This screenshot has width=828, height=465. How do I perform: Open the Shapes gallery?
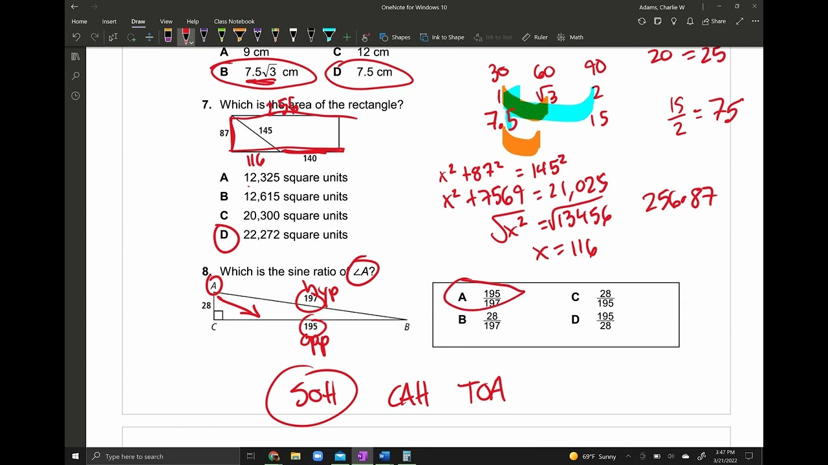click(x=395, y=37)
